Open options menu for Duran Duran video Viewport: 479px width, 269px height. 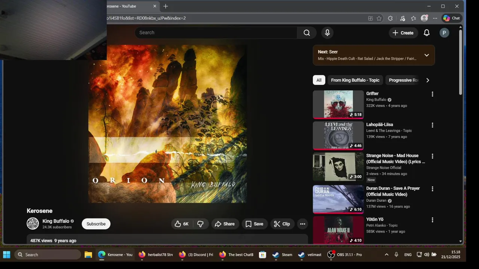[432, 189]
